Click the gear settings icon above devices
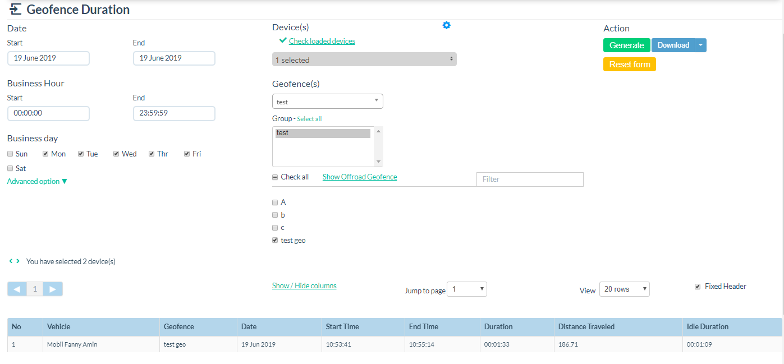 (446, 25)
